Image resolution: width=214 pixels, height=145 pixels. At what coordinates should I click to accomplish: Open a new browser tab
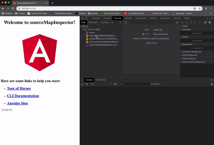pos(52,3)
